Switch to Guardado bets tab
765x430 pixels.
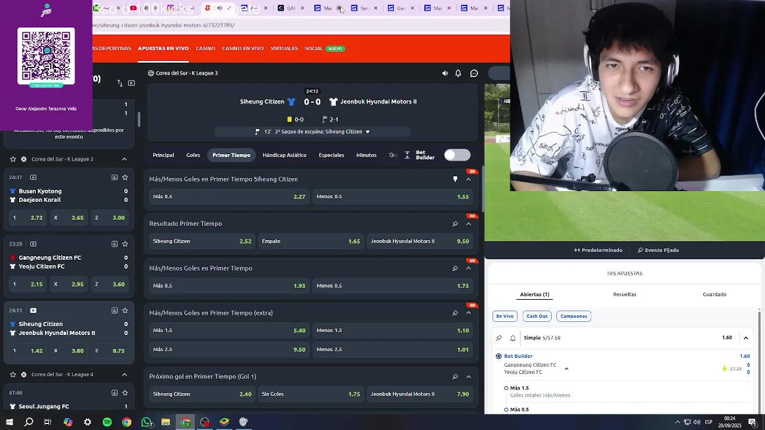(x=715, y=294)
